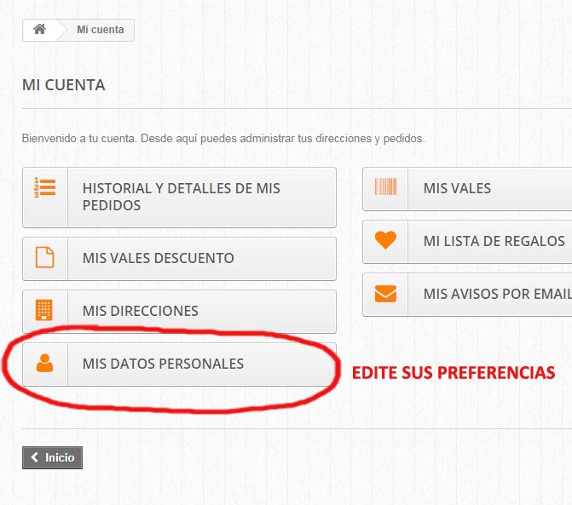Click the person icon for personal data
This screenshot has height=505, width=572.
[x=45, y=364]
